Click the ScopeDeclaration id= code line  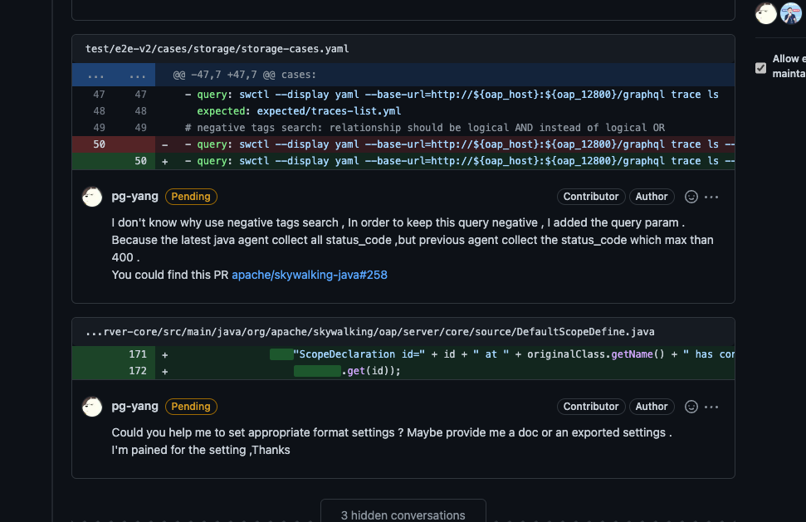pos(403,354)
